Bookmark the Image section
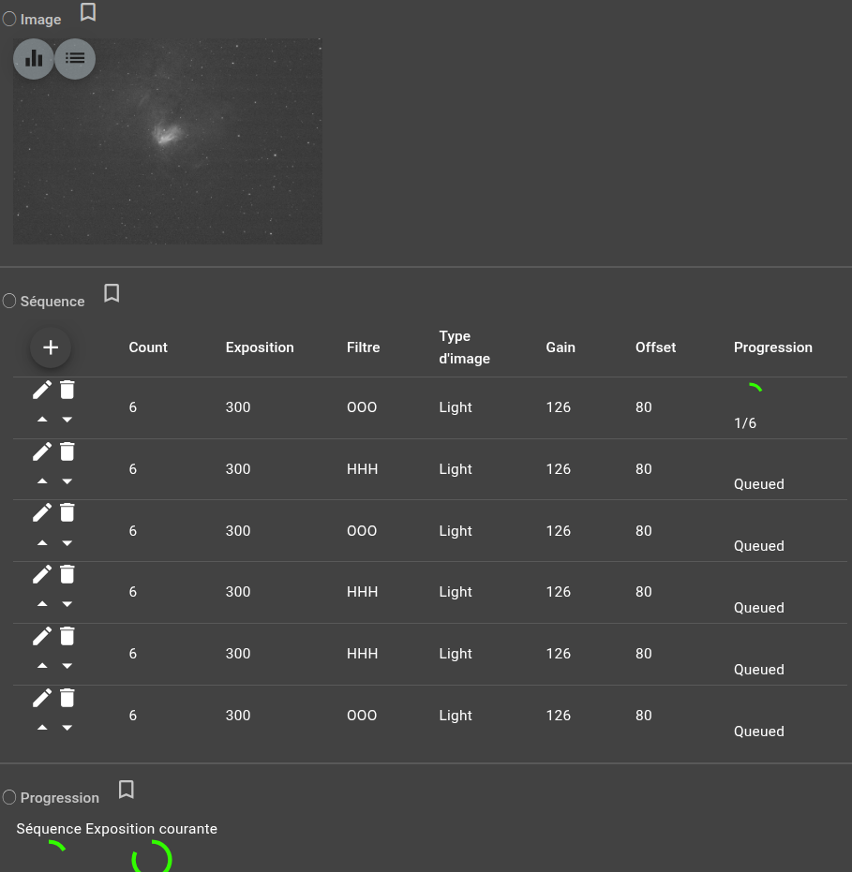The height and width of the screenshot is (872, 852). click(x=88, y=13)
